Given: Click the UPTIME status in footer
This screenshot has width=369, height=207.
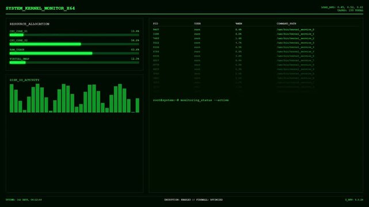Looking at the screenshot, I should (x=24, y=200).
